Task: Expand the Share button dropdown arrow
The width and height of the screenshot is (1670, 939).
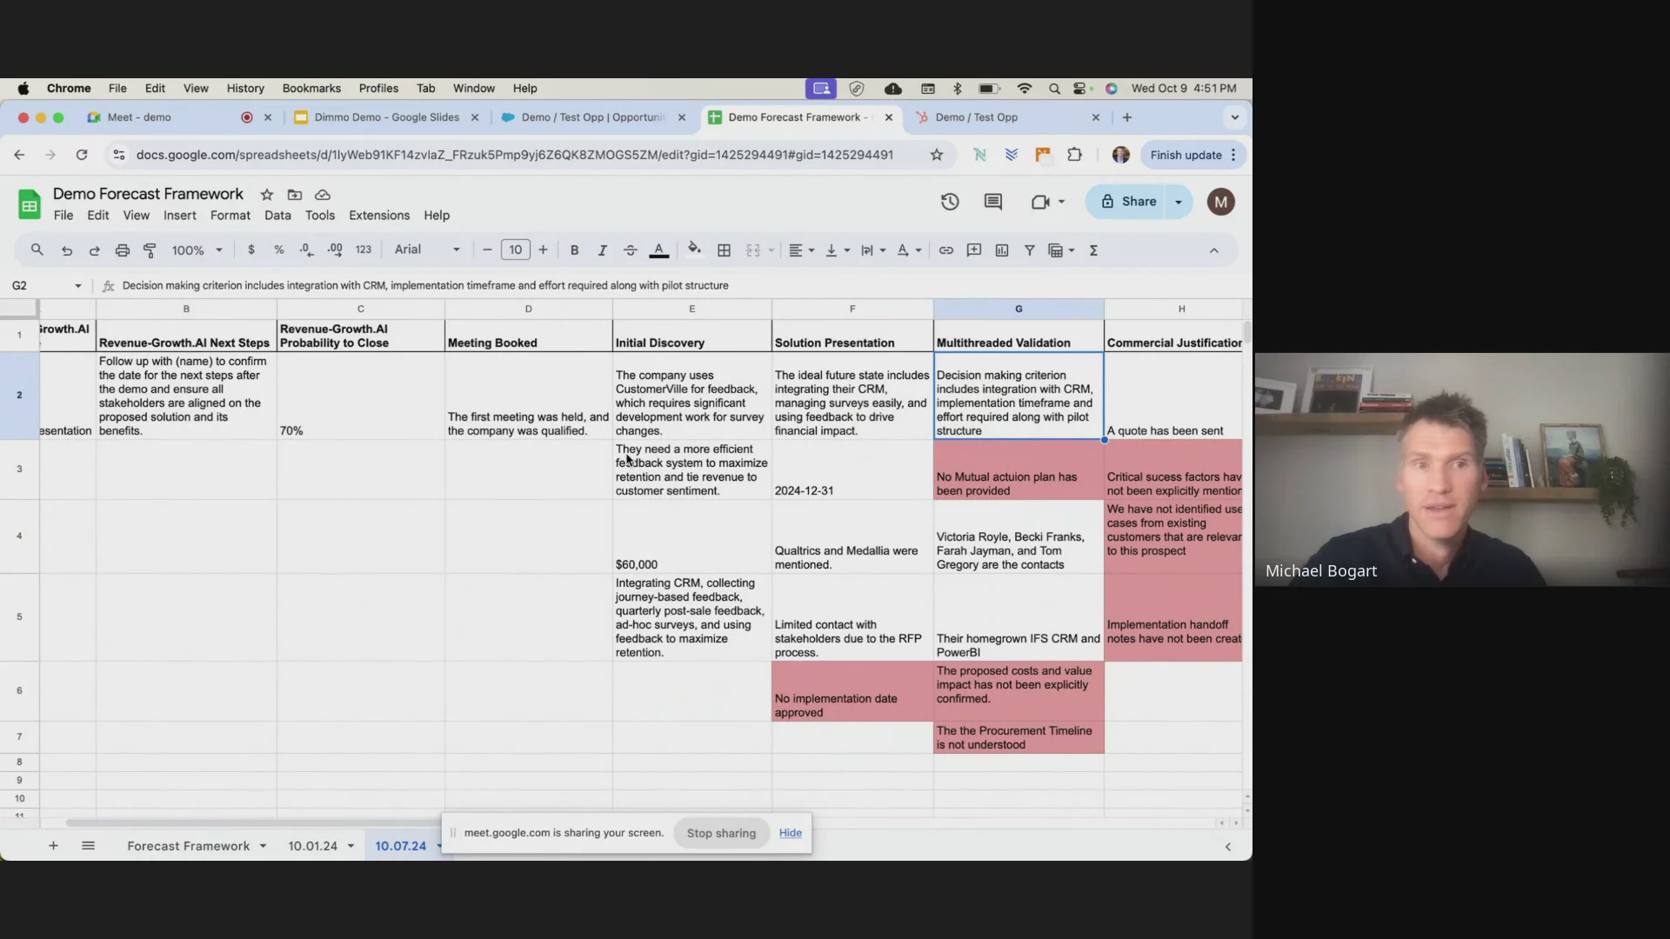Action: pos(1179,202)
